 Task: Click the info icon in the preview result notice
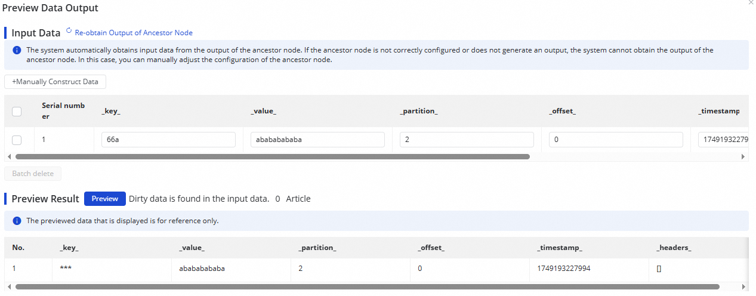click(17, 221)
